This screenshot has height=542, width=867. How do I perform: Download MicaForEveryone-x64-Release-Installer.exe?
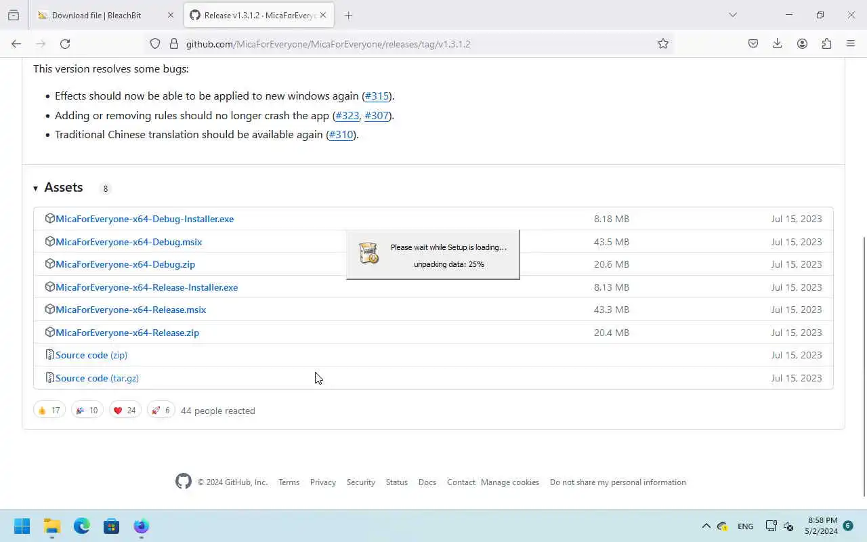[147, 287]
